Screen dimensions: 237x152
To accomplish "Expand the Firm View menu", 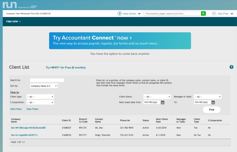I will [13, 22].
